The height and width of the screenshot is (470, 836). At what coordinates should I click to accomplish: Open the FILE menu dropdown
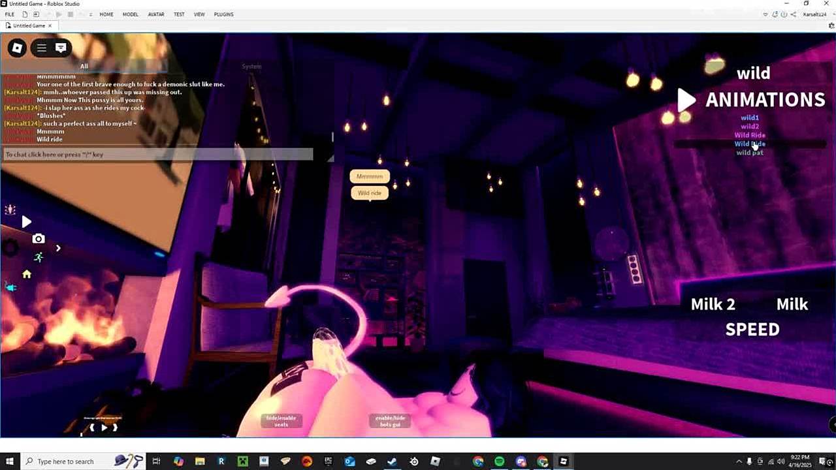tap(10, 14)
